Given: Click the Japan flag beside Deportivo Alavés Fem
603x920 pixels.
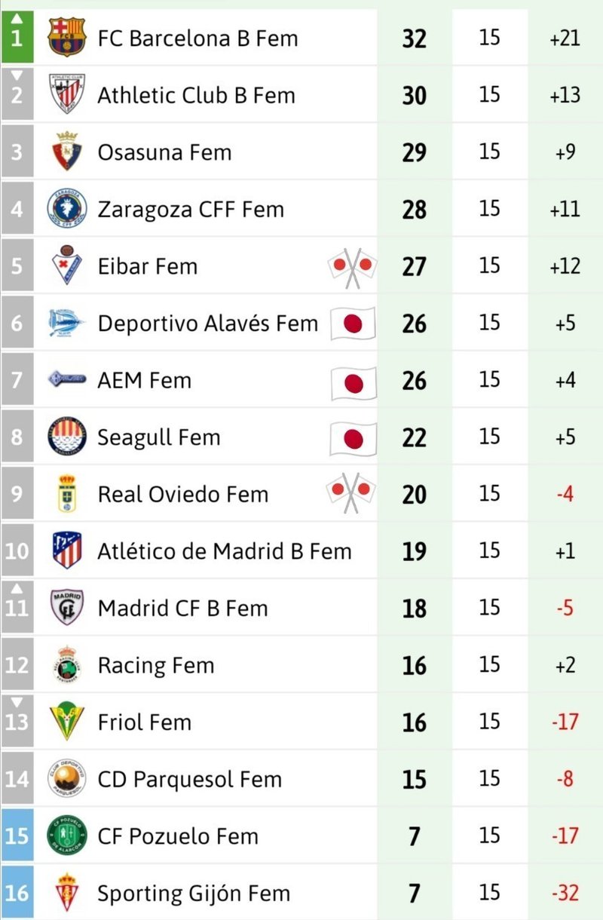Looking at the screenshot, I should pos(354,324).
